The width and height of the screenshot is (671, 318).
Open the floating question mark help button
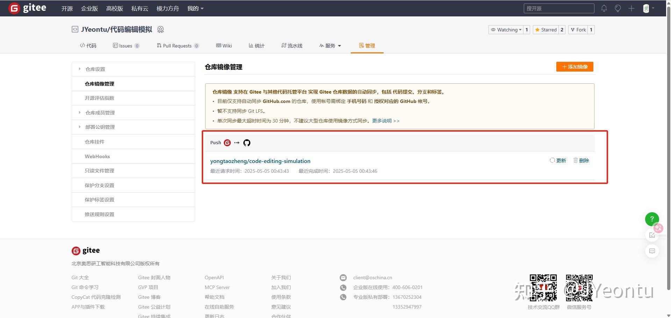(651, 219)
